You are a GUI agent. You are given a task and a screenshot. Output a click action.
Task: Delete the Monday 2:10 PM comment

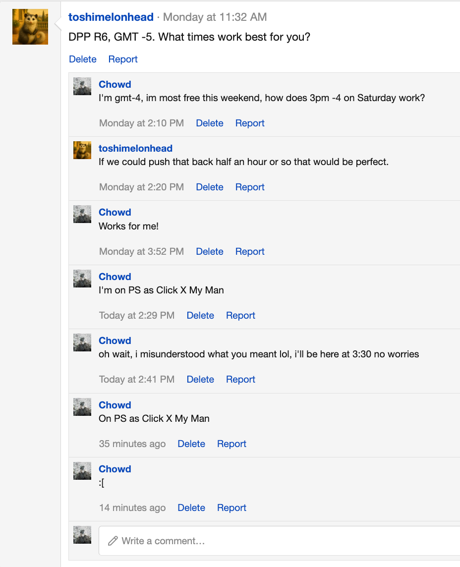tap(210, 123)
